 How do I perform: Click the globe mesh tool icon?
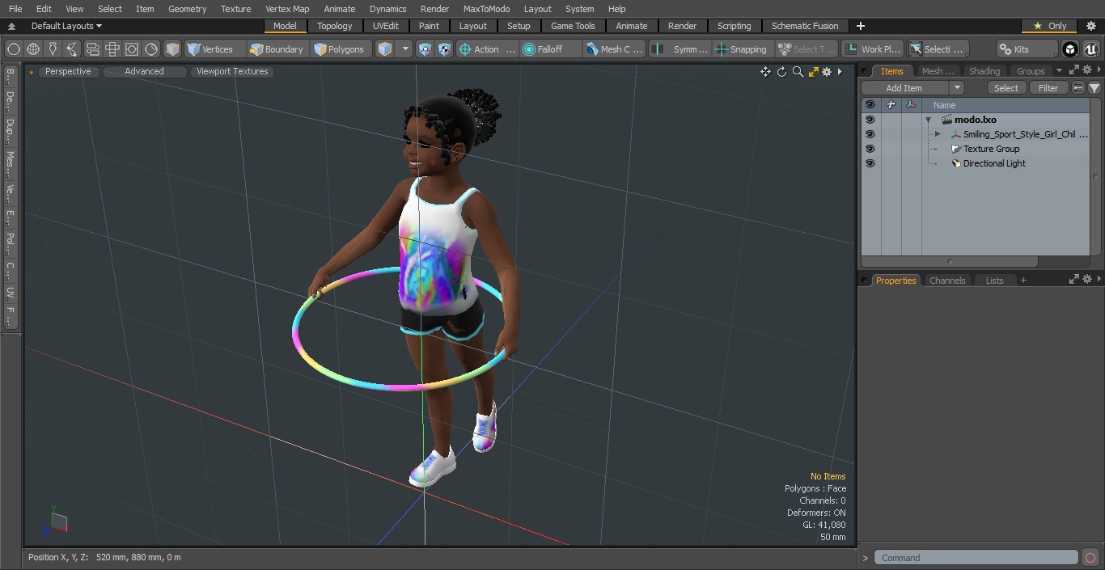33,49
